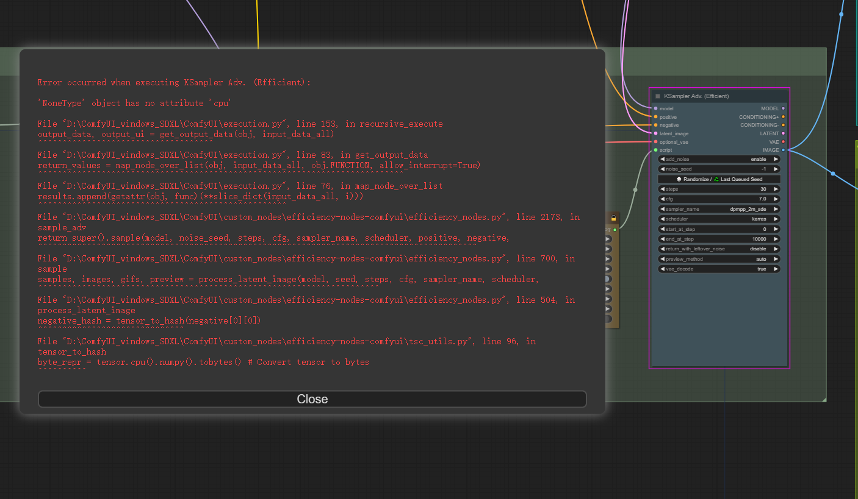Enable return_with_leftover_noise with right arrow
This screenshot has width=858, height=499.
pyautogui.click(x=776, y=249)
